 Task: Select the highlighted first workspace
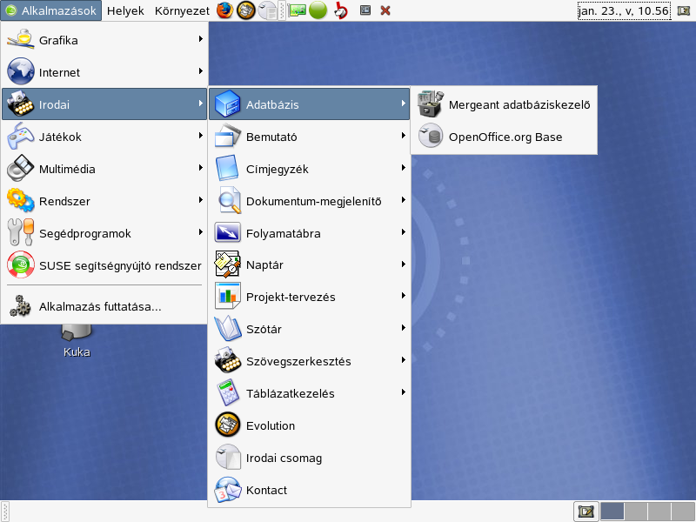click(x=612, y=512)
